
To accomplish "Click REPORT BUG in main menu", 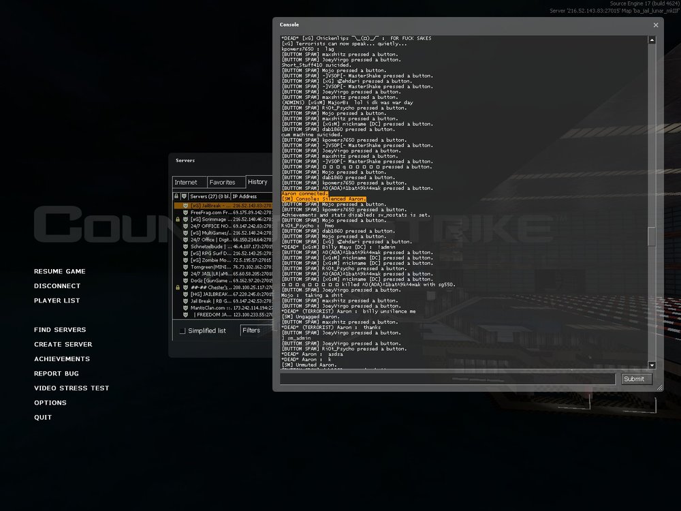I will 57,373.
